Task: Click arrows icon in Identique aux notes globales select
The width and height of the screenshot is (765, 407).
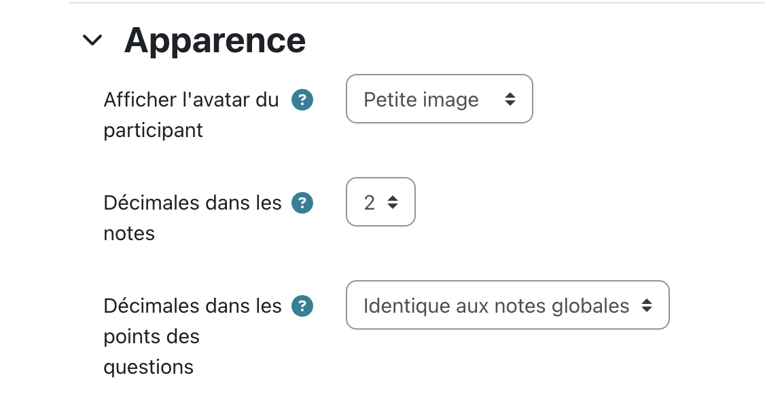Action: [646, 306]
